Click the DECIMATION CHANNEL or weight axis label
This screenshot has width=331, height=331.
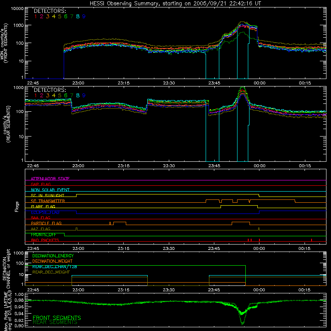(6, 269)
